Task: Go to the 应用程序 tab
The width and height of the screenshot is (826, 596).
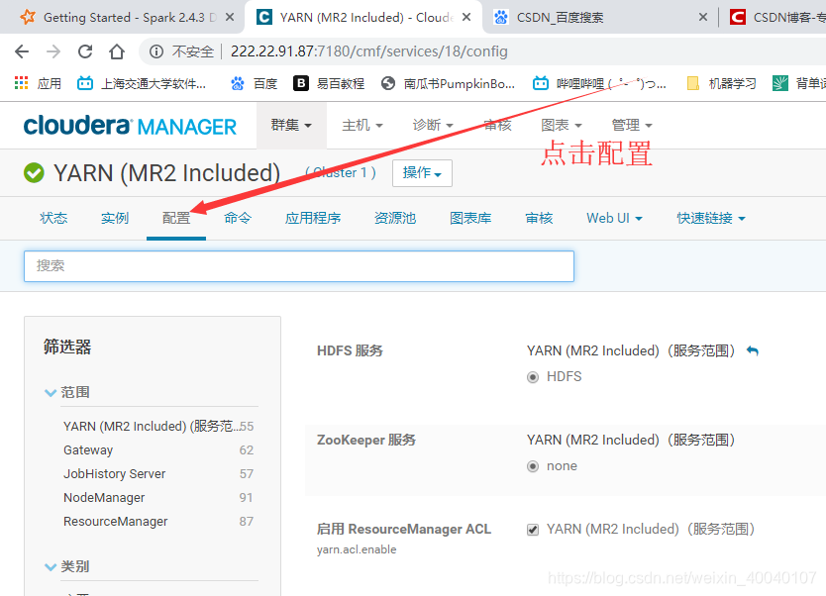Action: (313, 218)
